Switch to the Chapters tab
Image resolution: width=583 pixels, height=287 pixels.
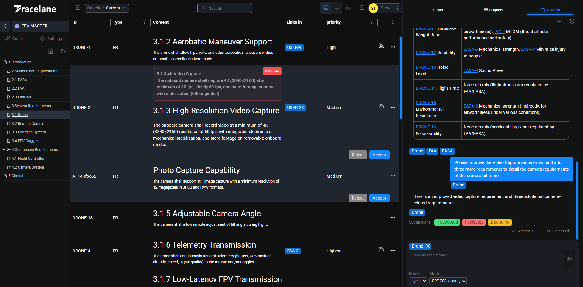[x=493, y=10]
